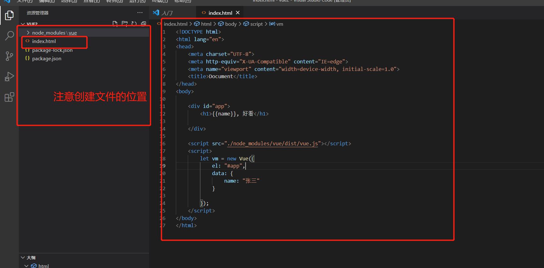The image size is (544, 268).
Task: Open package-lock.json in the file tree
Action: 84,50
